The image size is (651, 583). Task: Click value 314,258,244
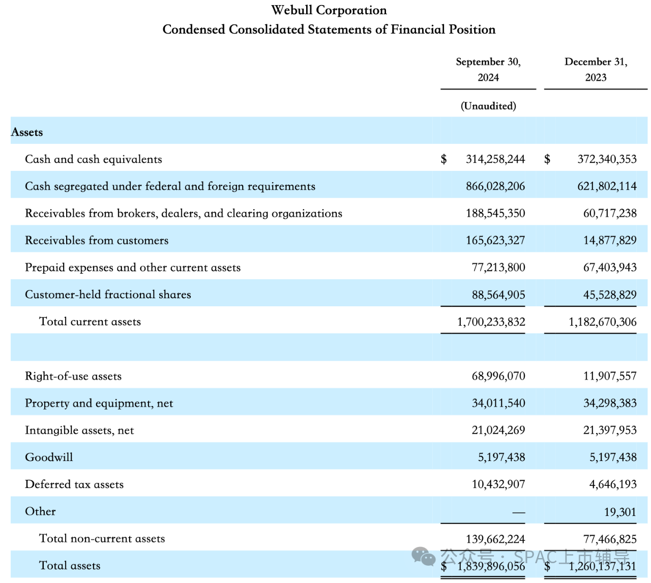[x=495, y=159]
